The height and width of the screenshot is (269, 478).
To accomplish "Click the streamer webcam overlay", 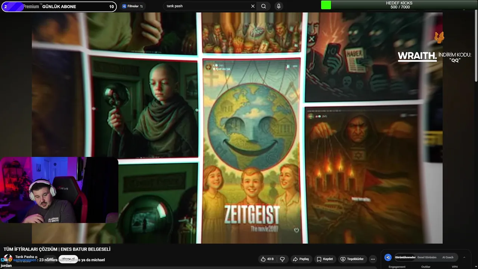I will (x=59, y=190).
